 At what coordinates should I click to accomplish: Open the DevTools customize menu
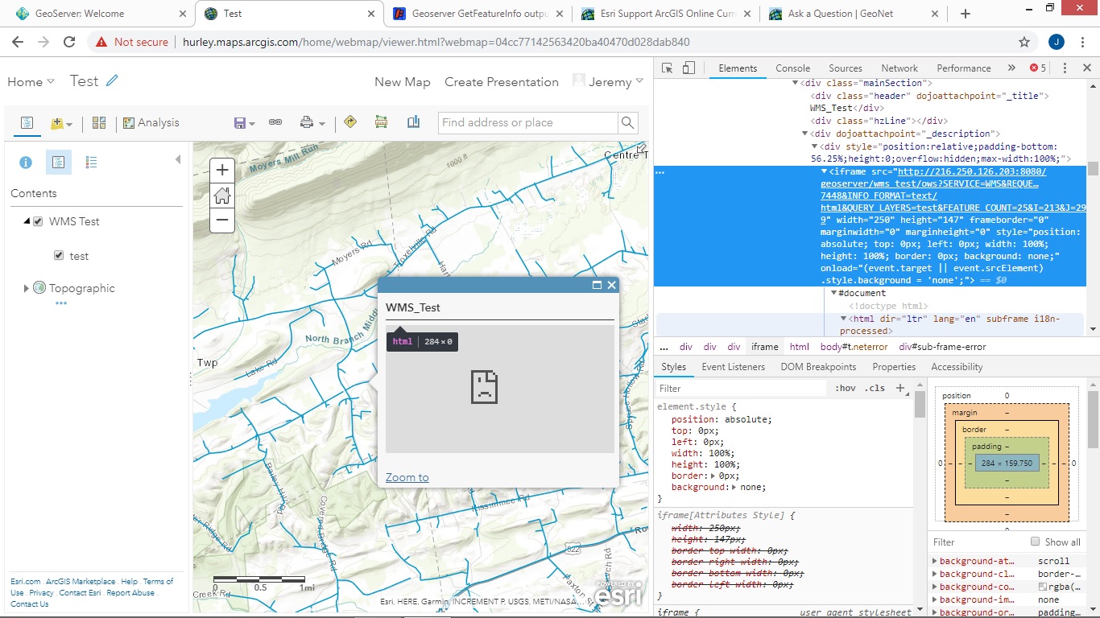(1065, 68)
